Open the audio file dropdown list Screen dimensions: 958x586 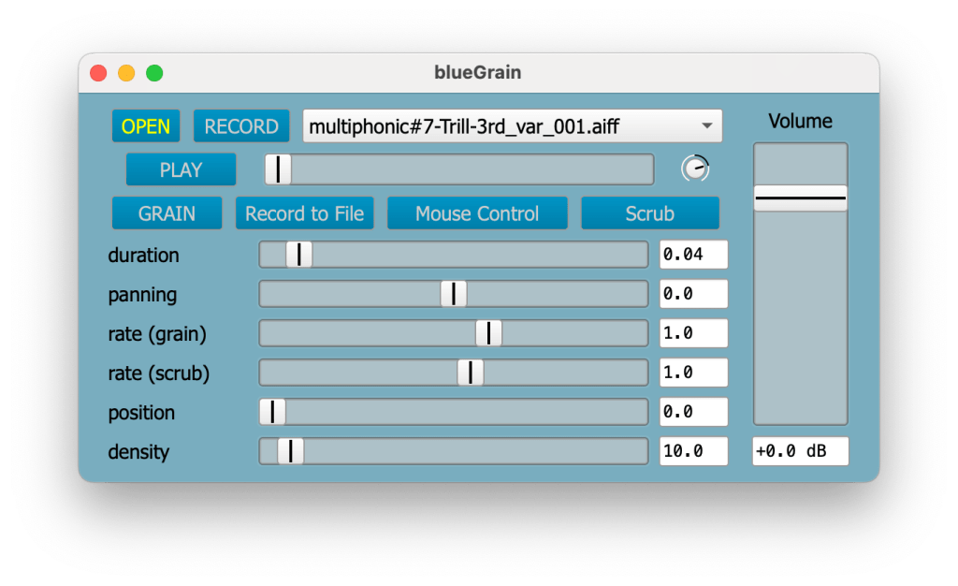coord(512,126)
